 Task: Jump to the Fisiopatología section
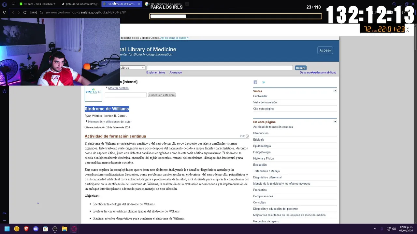point(262,152)
